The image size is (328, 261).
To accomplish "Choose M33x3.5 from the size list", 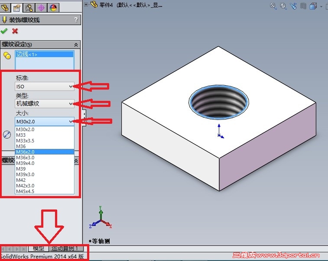I will [x=45, y=141].
